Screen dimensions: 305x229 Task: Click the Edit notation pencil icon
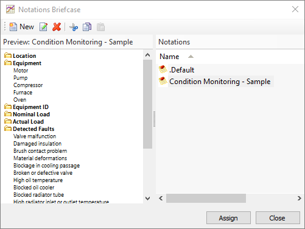43,27
